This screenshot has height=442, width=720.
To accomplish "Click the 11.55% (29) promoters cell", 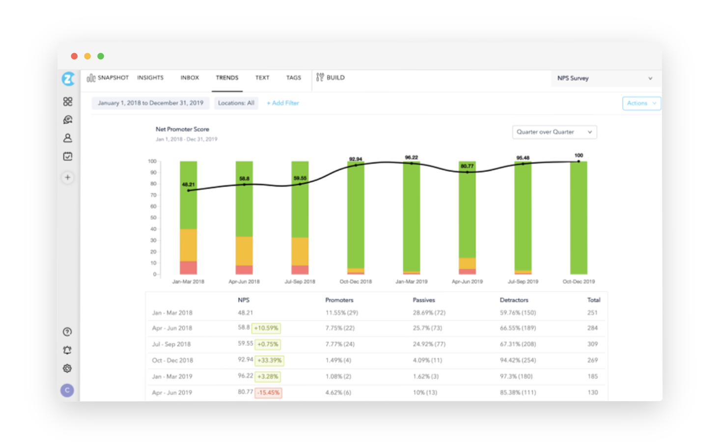I will click(x=342, y=313).
